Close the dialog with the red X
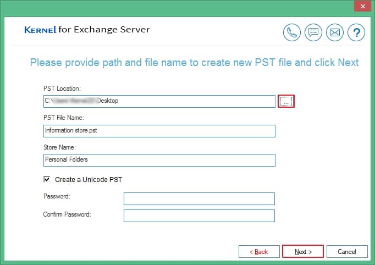The image size is (375, 265). click(x=362, y=6)
